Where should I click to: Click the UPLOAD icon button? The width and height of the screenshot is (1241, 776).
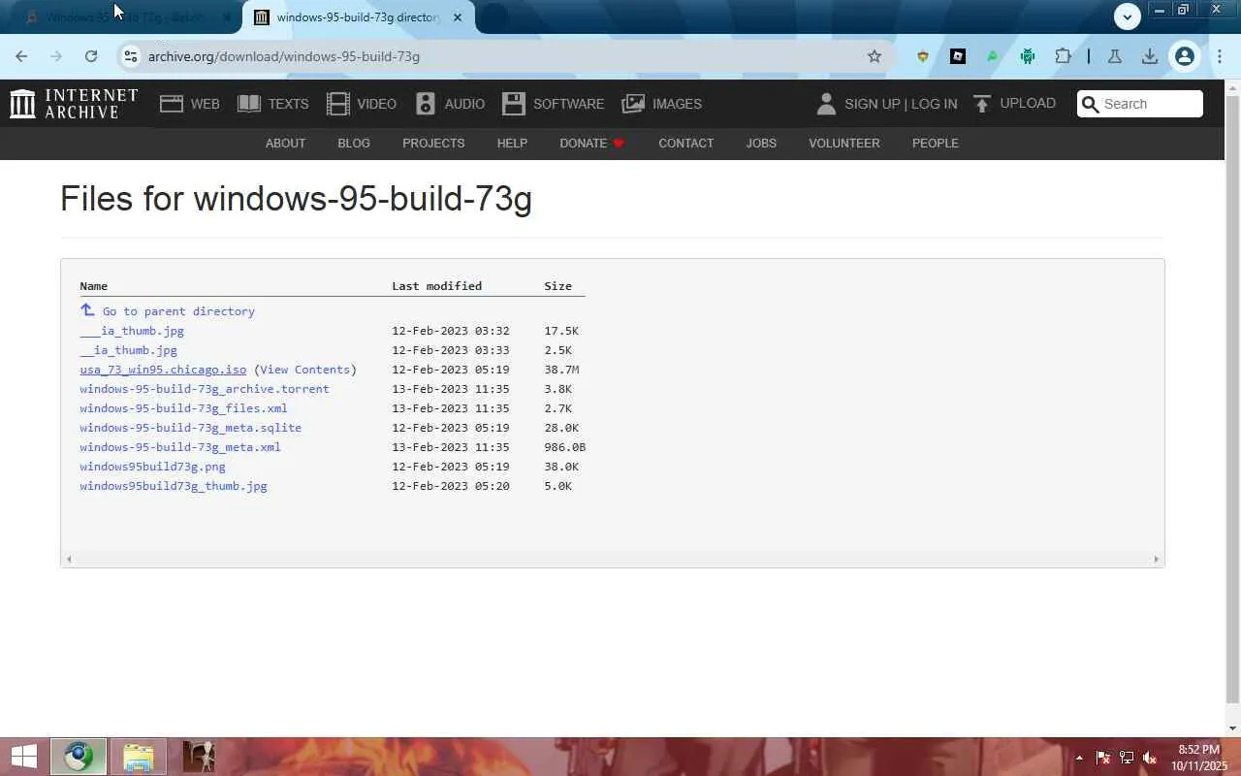(1014, 104)
